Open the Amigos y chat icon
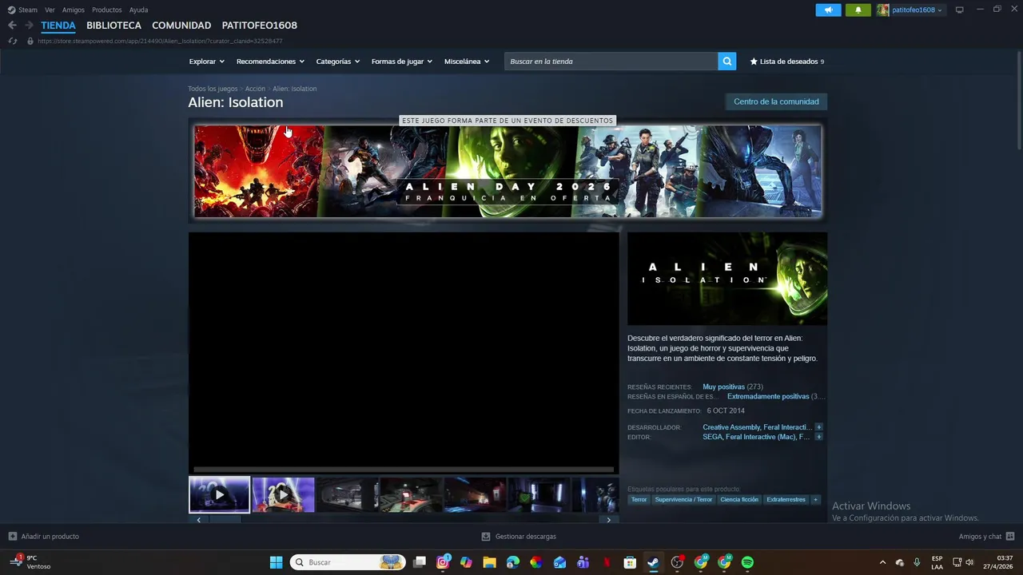1023x575 pixels. (x=1010, y=537)
